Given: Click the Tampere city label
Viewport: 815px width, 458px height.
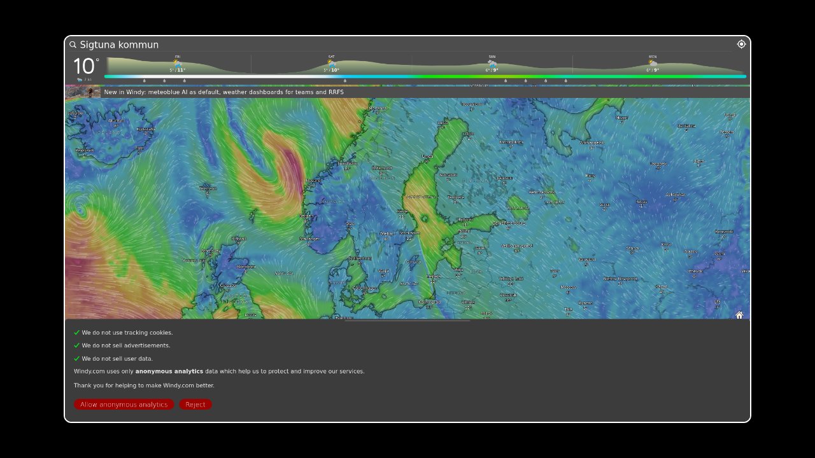Looking at the screenshot, I should pos(456,197).
